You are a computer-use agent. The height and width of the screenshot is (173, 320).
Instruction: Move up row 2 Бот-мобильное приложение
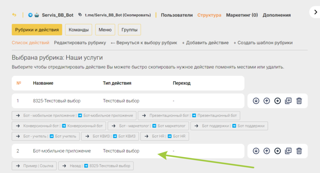click(x=267, y=151)
